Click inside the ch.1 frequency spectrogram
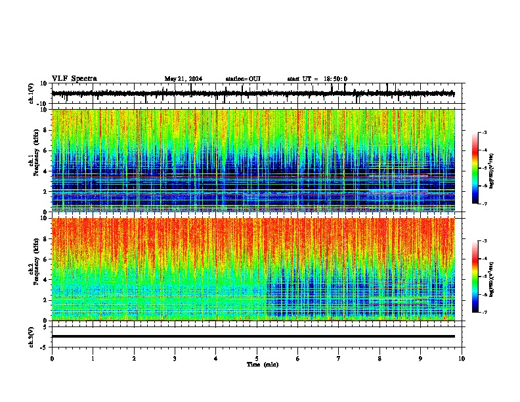 [x=253, y=160]
